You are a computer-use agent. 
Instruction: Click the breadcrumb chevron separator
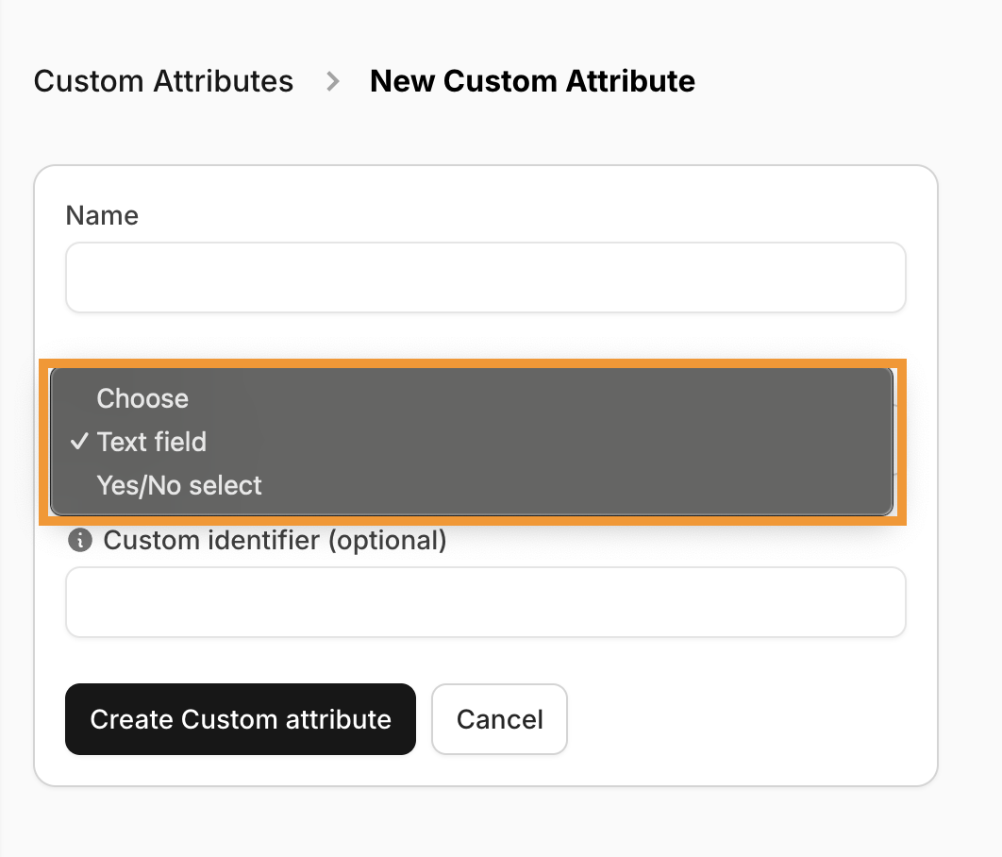coord(332,81)
